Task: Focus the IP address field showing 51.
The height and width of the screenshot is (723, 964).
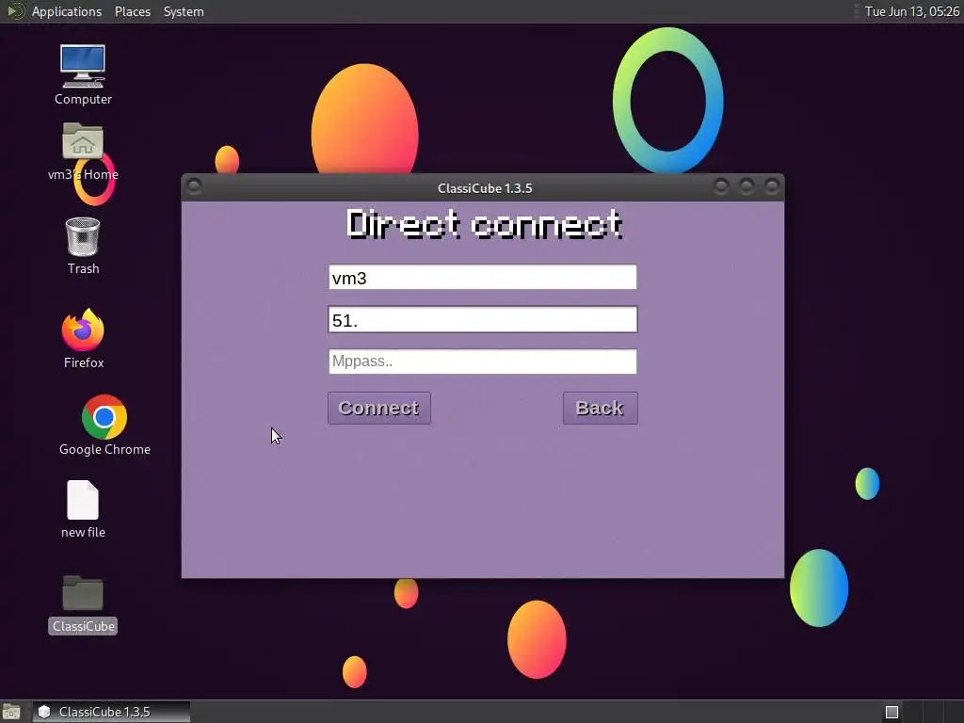Action: [x=483, y=319]
